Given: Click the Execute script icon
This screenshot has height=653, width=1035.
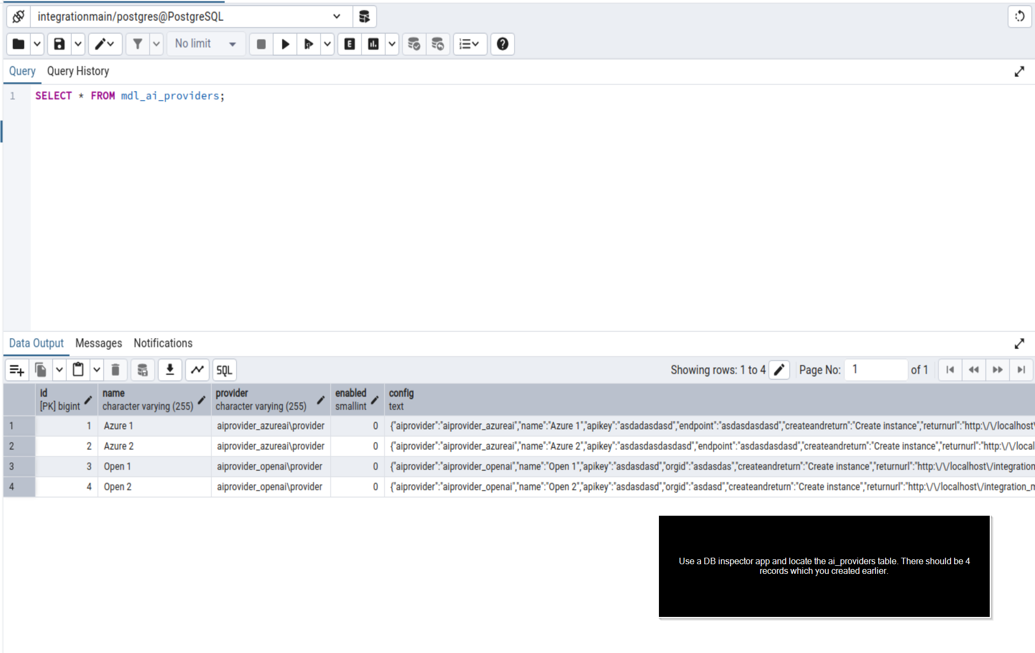Looking at the screenshot, I should [309, 44].
